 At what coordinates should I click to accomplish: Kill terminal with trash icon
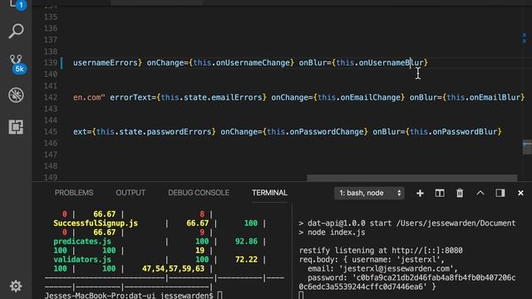click(x=460, y=193)
